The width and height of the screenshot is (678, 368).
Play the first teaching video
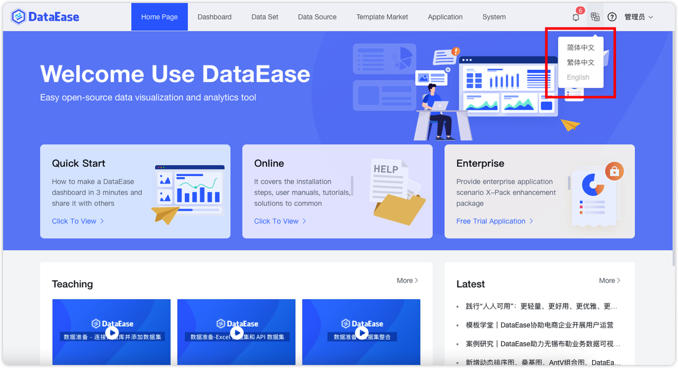(x=112, y=332)
